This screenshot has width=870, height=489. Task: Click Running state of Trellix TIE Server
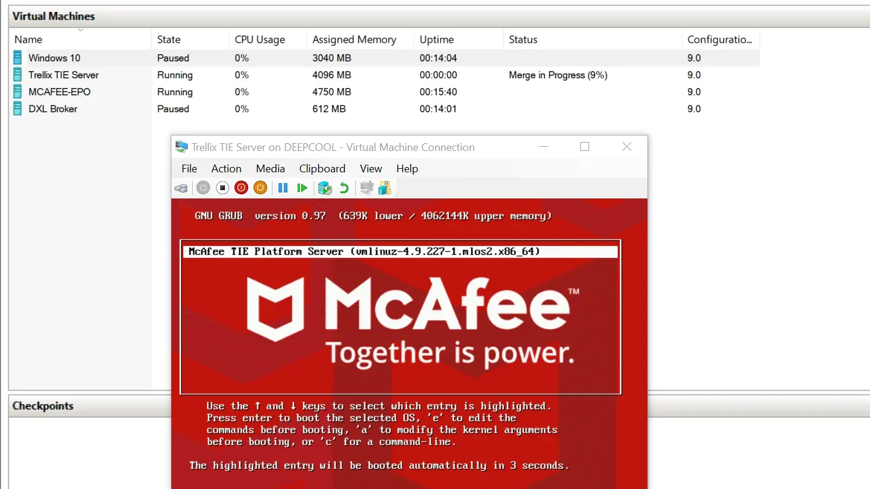pyautogui.click(x=175, y=75)
